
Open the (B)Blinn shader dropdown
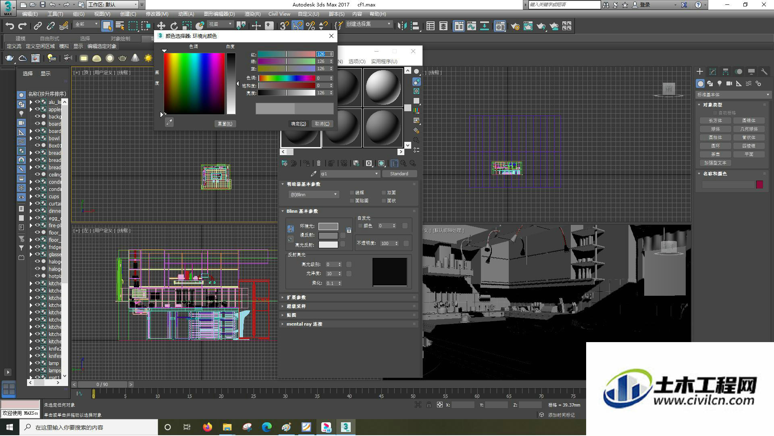pyautogui.click(x=313, y=195)
